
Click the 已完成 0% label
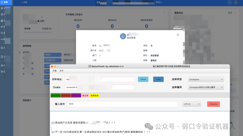coord(47,29)
